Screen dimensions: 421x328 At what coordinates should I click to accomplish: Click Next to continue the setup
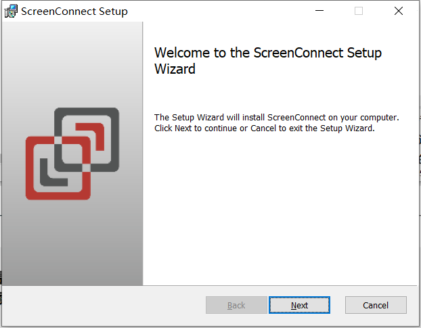click(x=299, y=305)
